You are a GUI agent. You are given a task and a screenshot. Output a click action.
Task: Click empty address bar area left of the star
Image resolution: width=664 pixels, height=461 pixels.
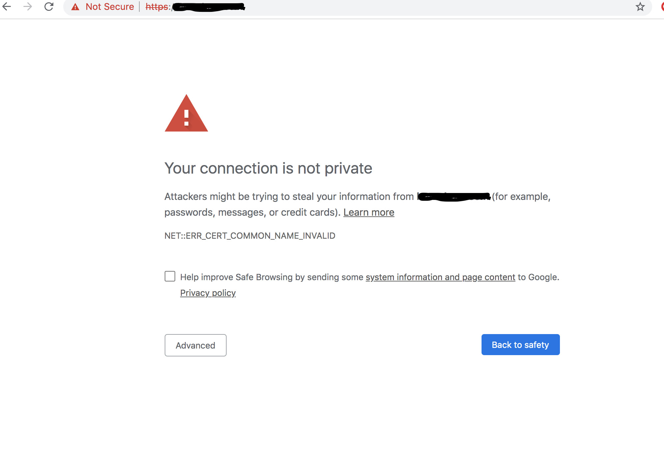click(x=428, y=7)
